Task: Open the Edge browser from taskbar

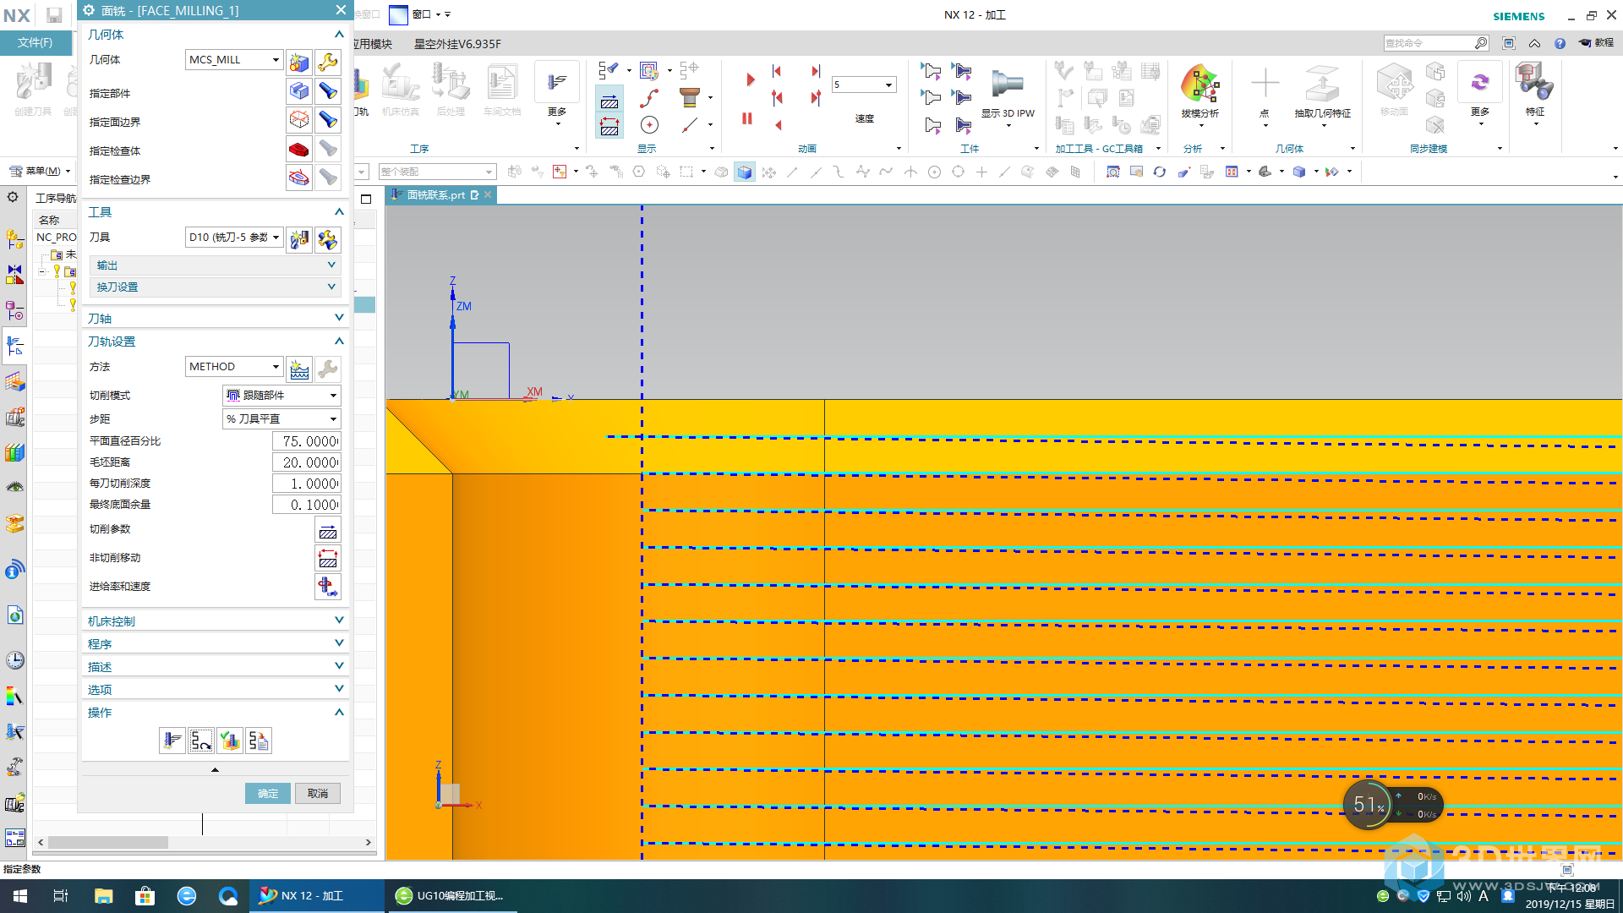Action: pyautogui.click(x=187, y=896)
